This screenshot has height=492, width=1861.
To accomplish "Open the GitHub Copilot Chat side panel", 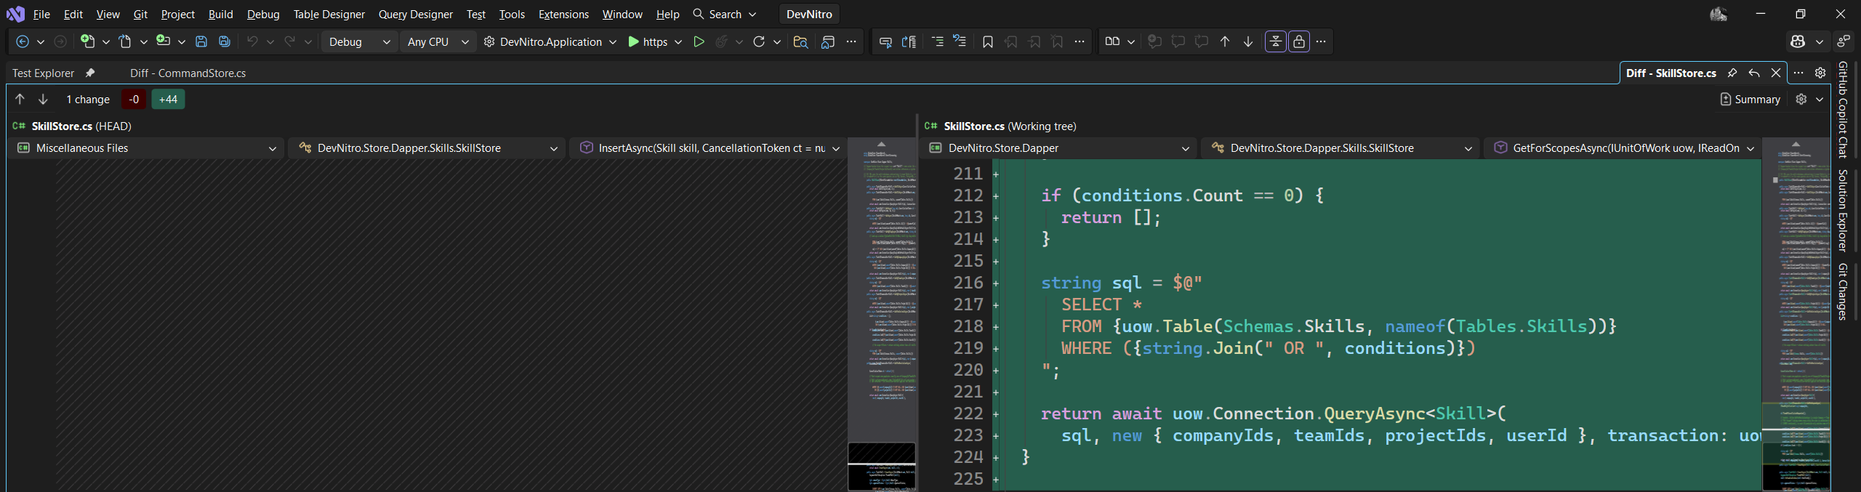I will [x=1843, y=110].
